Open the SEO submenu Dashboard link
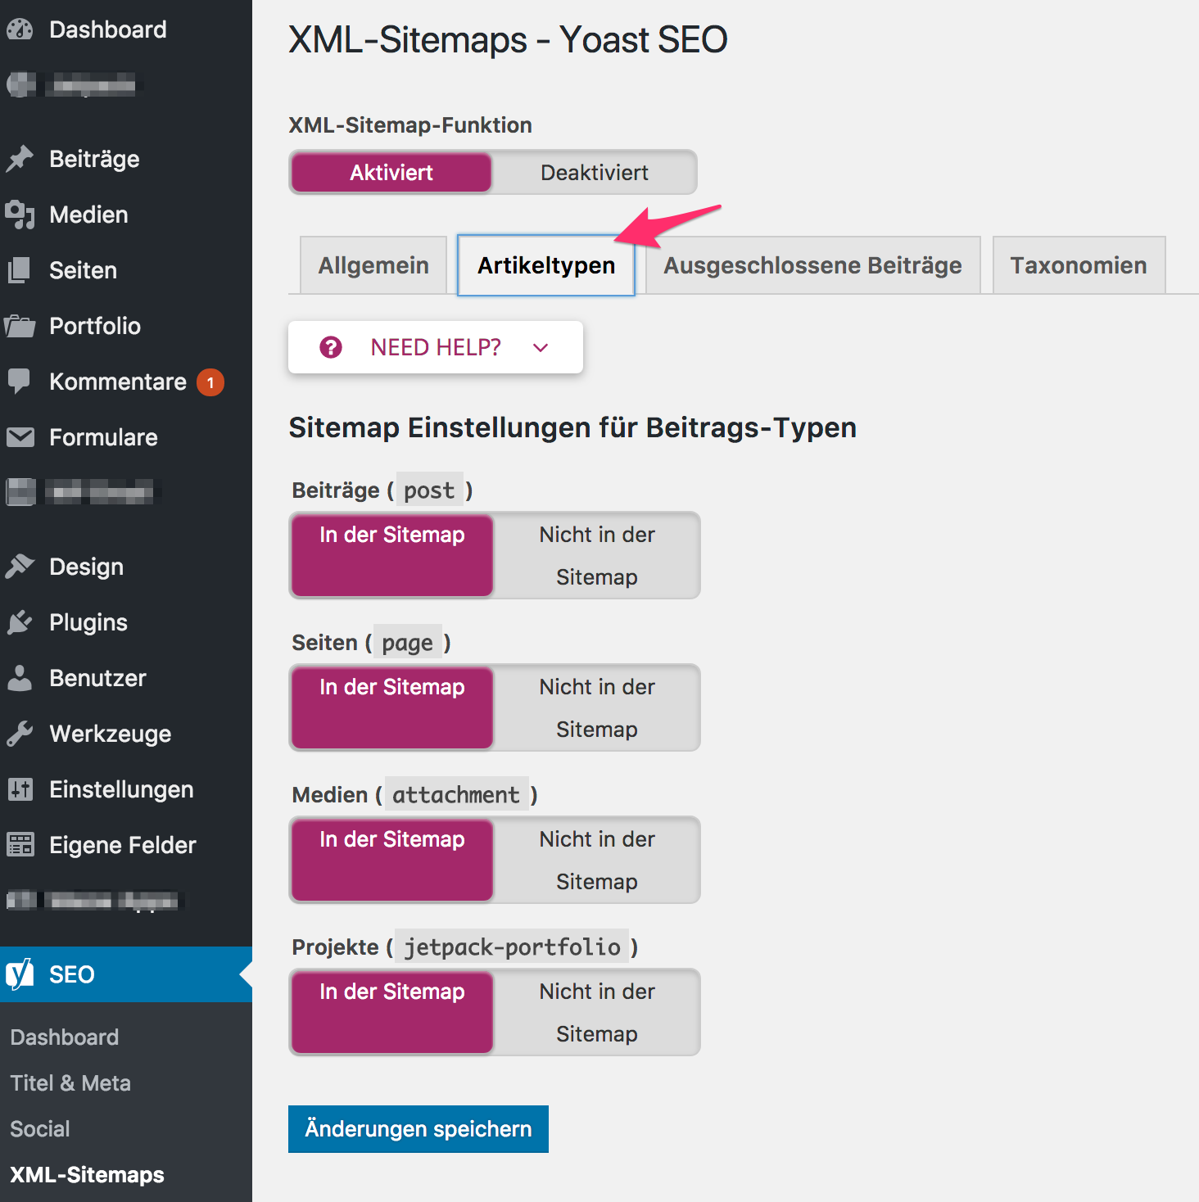 65,1037
